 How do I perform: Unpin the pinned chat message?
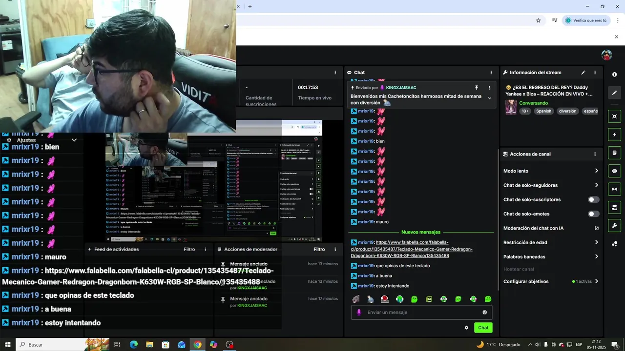point(477,88)
